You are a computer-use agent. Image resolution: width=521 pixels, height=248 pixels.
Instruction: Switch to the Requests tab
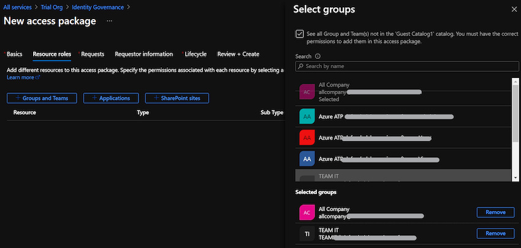[92, 54]
